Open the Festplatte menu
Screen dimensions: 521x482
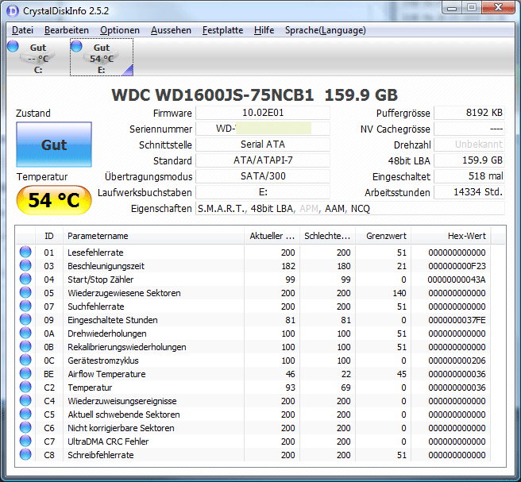coord(222,30)
